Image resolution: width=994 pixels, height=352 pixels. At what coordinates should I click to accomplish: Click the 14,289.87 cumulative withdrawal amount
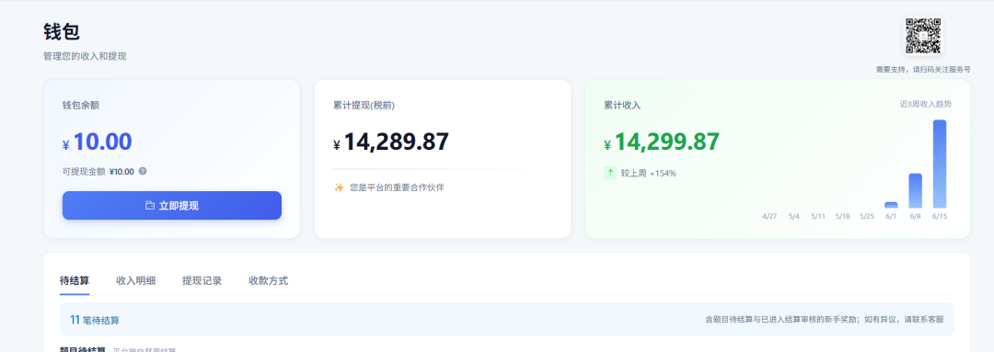click(x=391, y=142)
